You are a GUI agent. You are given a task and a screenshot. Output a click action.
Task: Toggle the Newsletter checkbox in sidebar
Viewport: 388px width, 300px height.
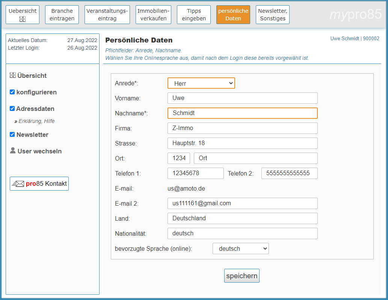click(12, 135)
